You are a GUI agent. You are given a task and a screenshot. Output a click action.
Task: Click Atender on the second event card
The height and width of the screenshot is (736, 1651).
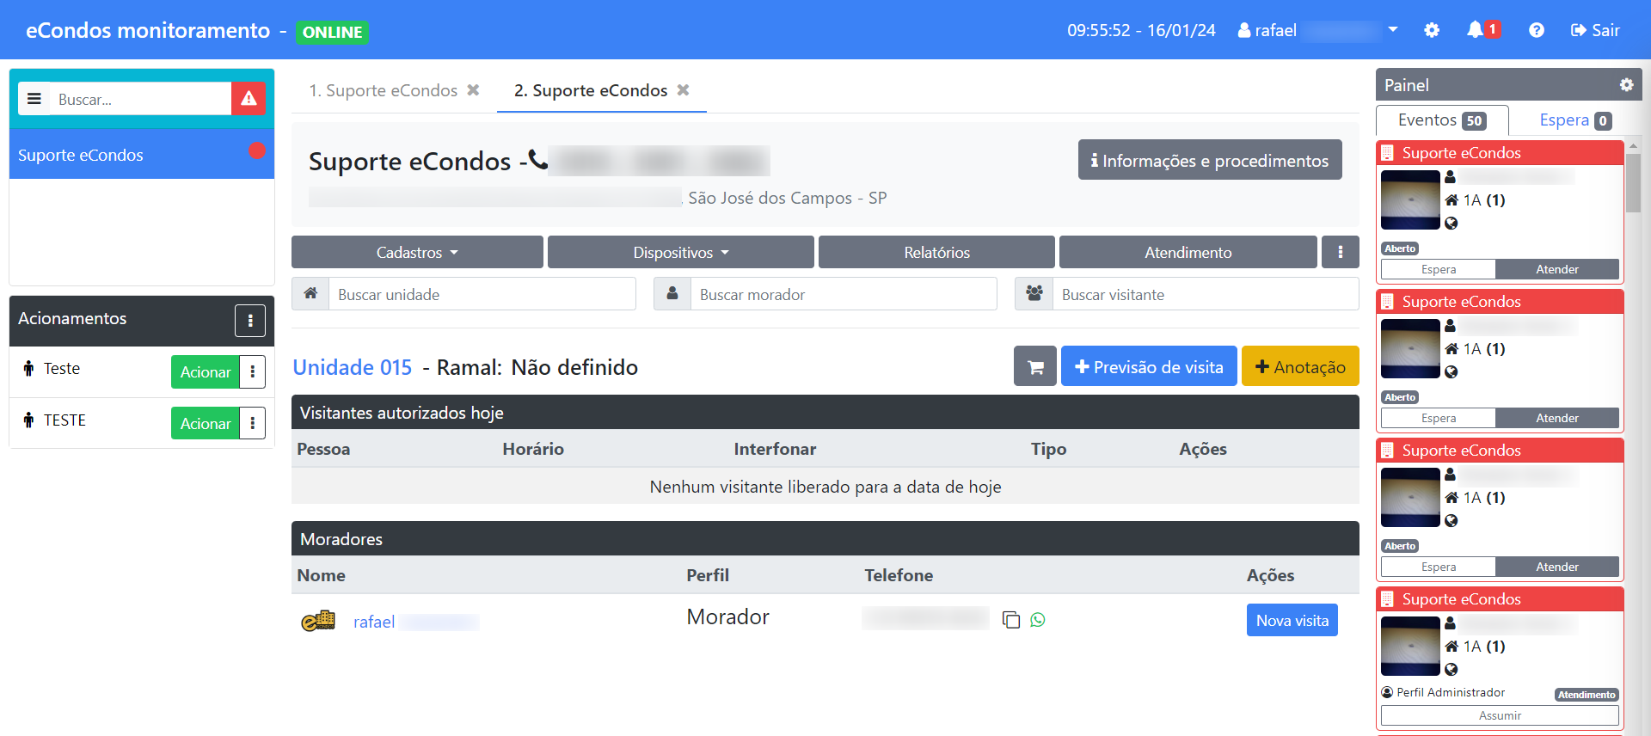[1557, 418]
